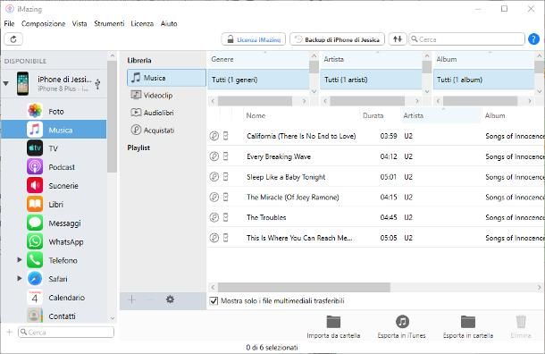Select Musica in the Libreria list
The width and height of the screenshot is (545, 354).
click(166, 78)
